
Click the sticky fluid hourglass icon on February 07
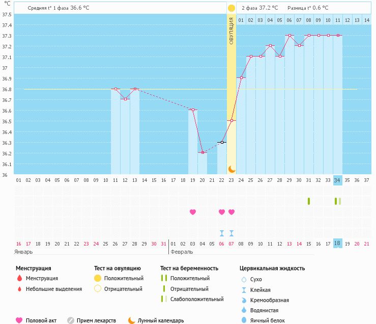coord(232,233)
